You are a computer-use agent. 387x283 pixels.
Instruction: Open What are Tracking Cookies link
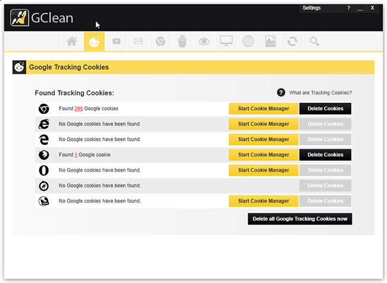[320, 92]
